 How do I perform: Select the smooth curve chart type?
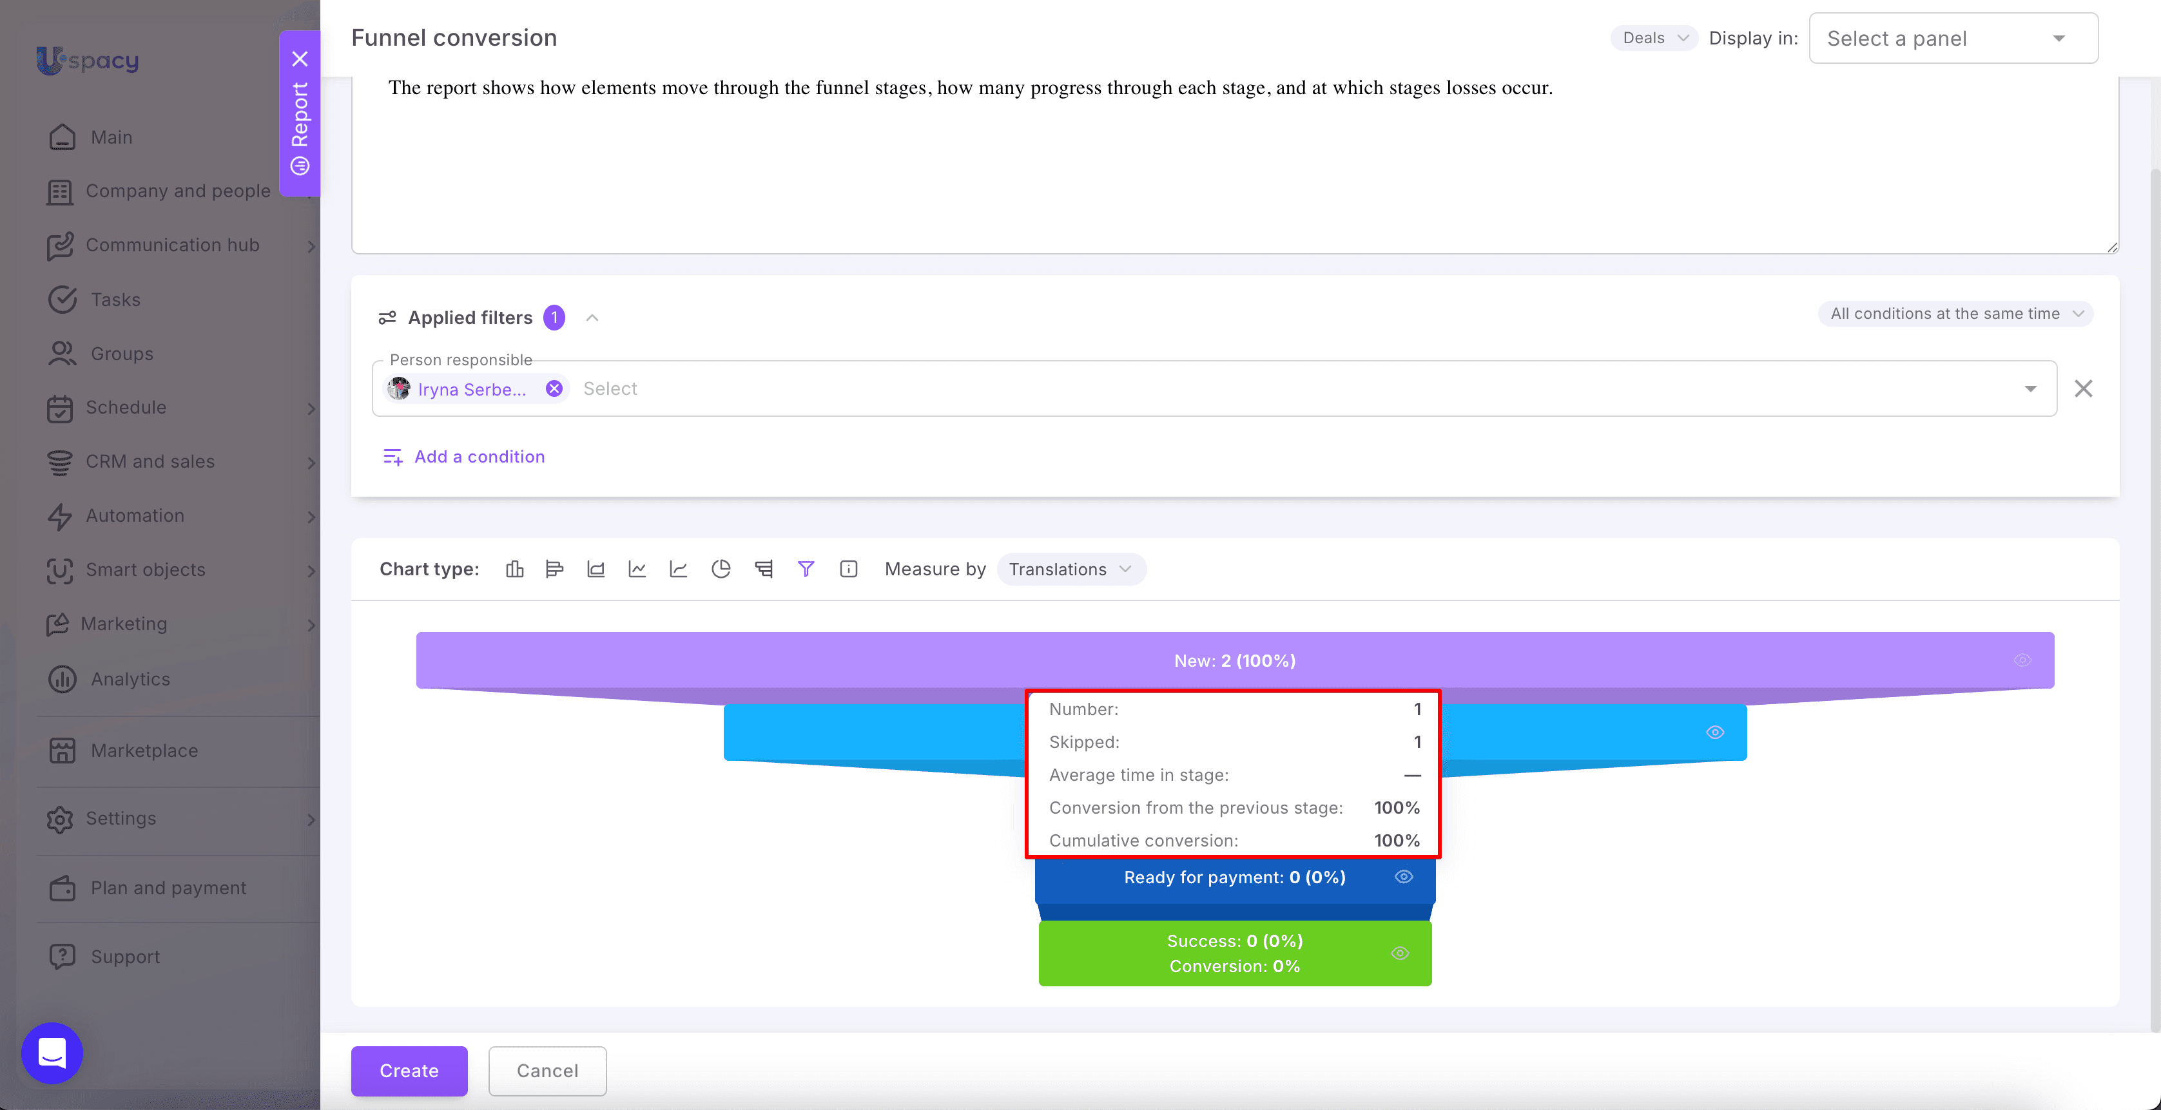(x=679, y=569)
